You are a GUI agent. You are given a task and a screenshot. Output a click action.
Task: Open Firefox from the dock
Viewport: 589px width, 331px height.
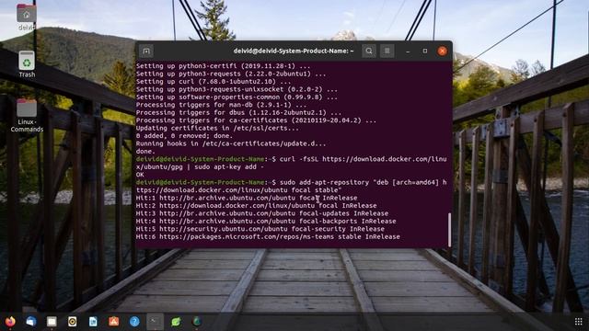pyautogui.click(x=10, y=321)
